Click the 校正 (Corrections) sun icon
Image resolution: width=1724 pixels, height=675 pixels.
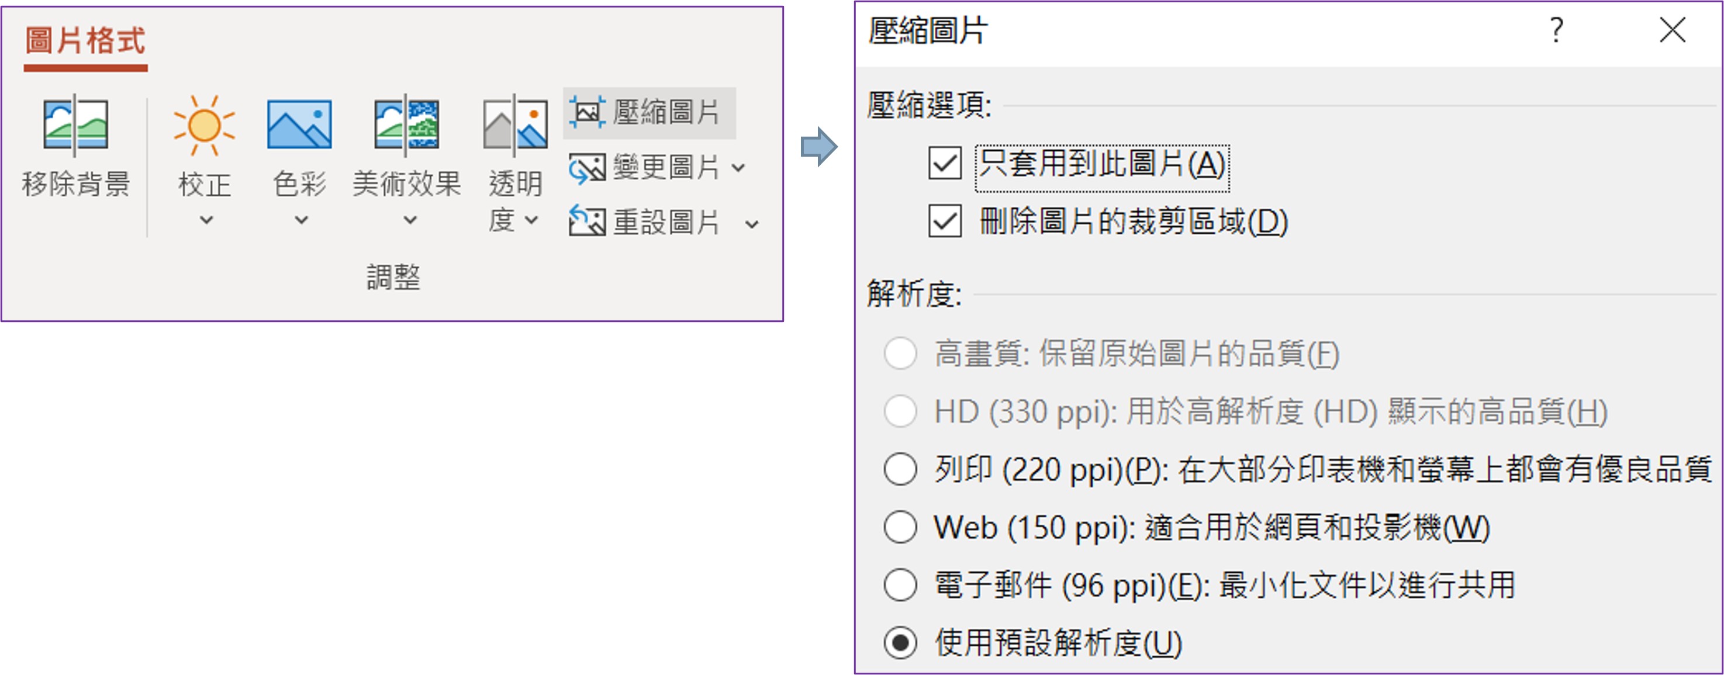[204, 125]
